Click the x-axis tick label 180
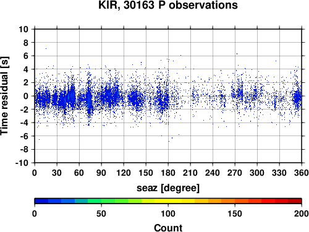The image size is (309, 232). [x=168, y=173]
